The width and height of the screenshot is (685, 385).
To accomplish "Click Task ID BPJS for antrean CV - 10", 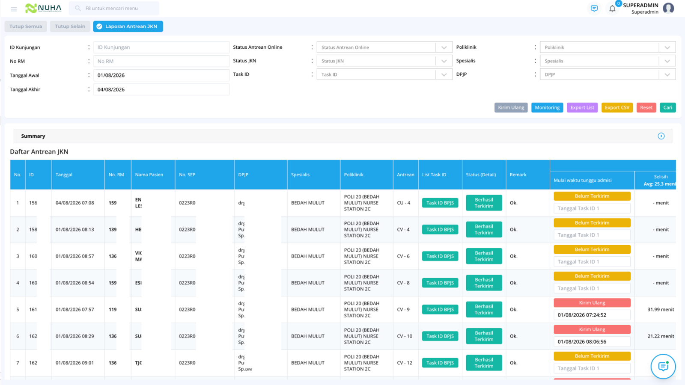I will pos(440,336).
